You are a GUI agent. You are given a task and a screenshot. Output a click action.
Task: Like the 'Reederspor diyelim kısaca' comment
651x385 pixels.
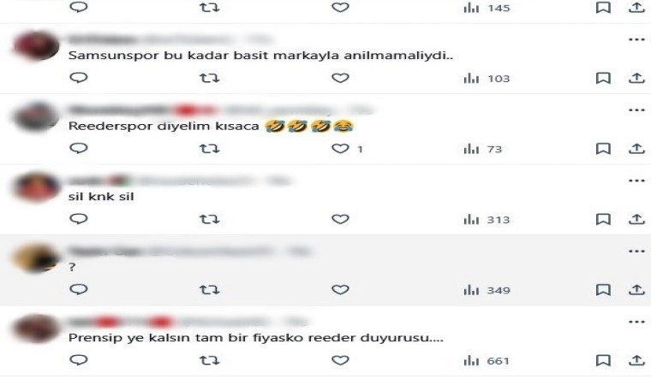[340, 149]
